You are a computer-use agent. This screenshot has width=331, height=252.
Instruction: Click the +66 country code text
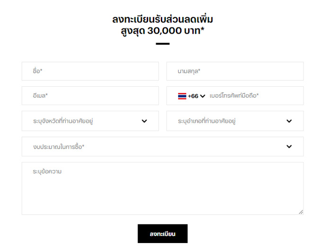pos(193,96)
